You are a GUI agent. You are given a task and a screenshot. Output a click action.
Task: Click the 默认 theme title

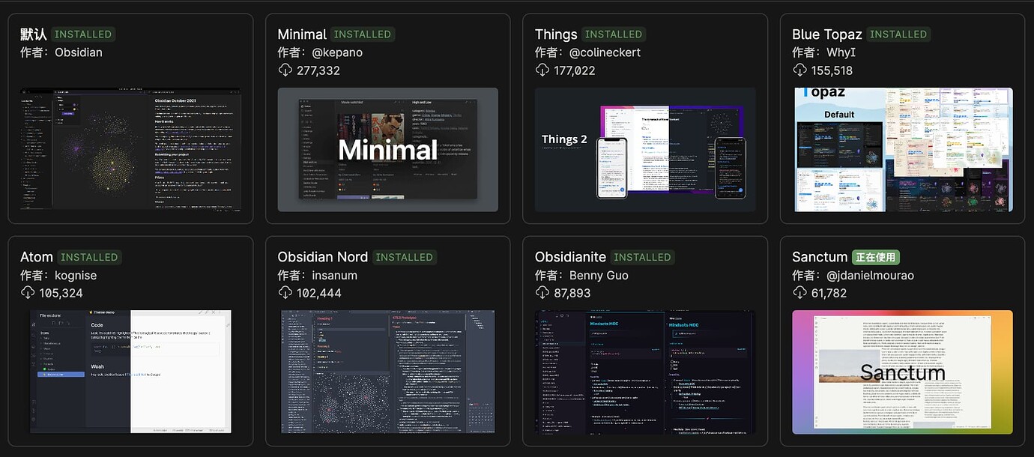click(34, 34)
